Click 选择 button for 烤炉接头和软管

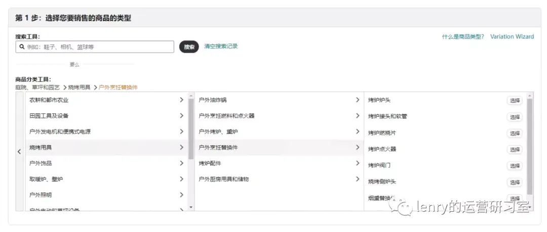click(x=515, y=117)
